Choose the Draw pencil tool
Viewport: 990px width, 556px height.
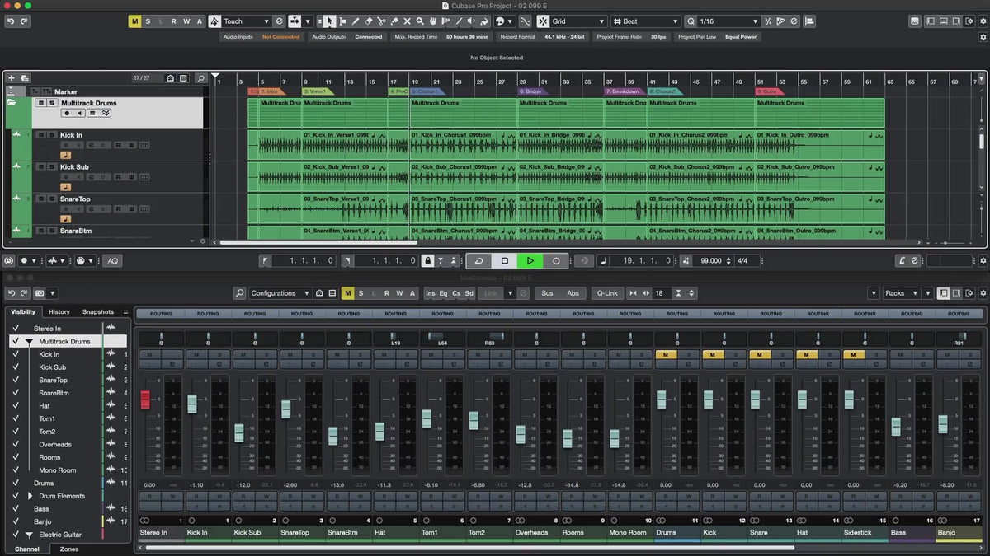pyautogui.click(x=356, y=21)
